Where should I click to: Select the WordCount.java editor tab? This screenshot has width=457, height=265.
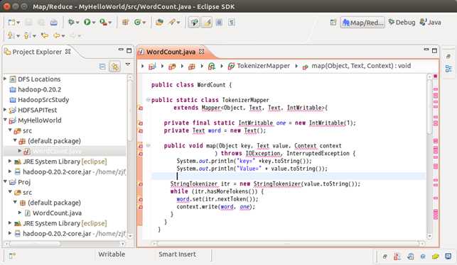pos(171,52)
